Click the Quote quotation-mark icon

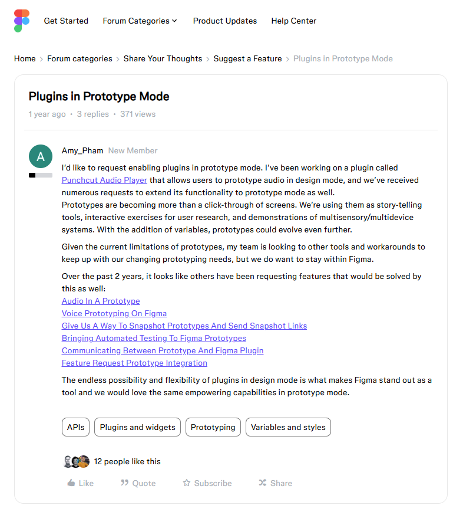[124, 483]
